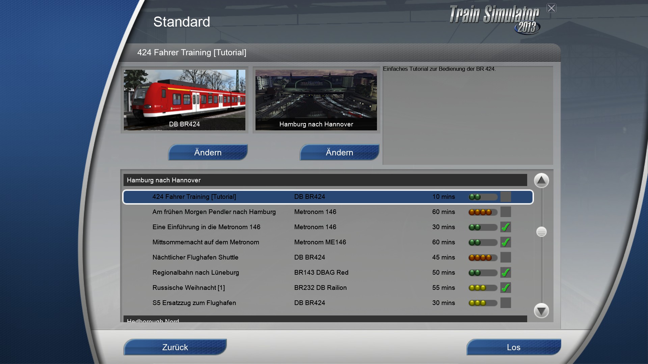Click the scrollbar handle of the scenario list
Screen dimensions: 648x364
(x=541, y=232)
